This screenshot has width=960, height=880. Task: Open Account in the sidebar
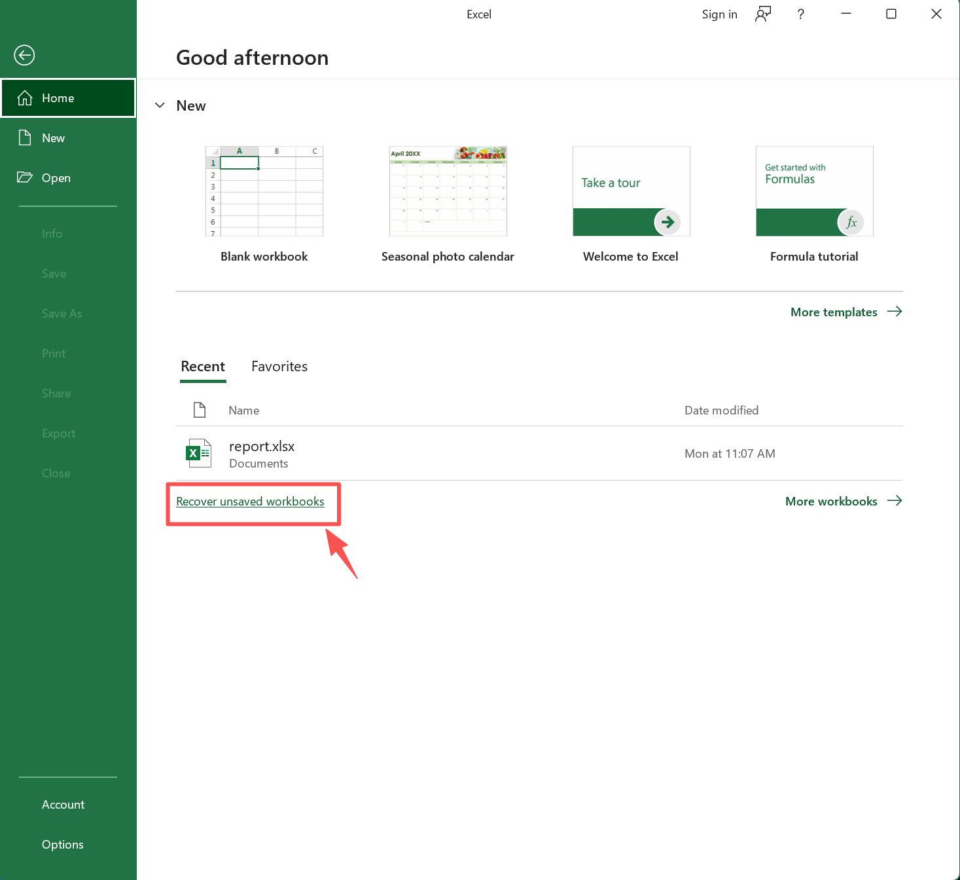tap(68, 805)
